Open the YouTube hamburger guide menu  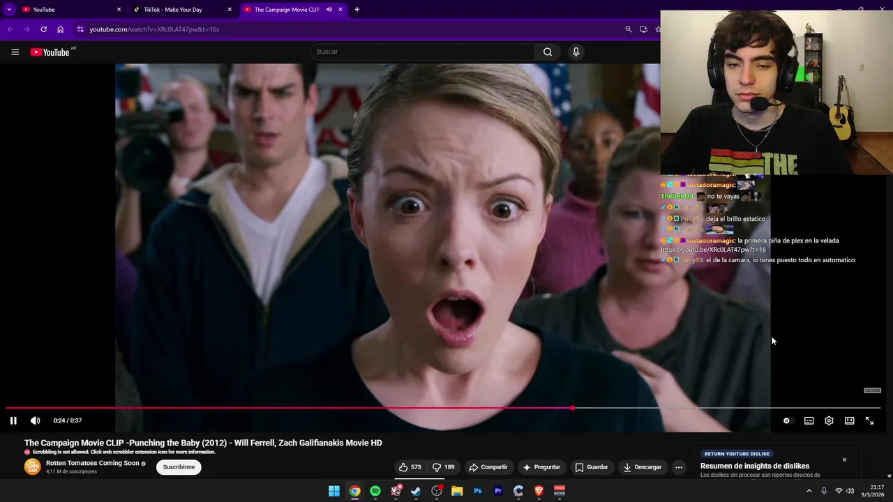coord(15,52)
